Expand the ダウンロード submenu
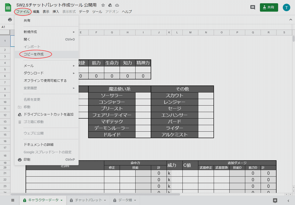 (46, 73)
